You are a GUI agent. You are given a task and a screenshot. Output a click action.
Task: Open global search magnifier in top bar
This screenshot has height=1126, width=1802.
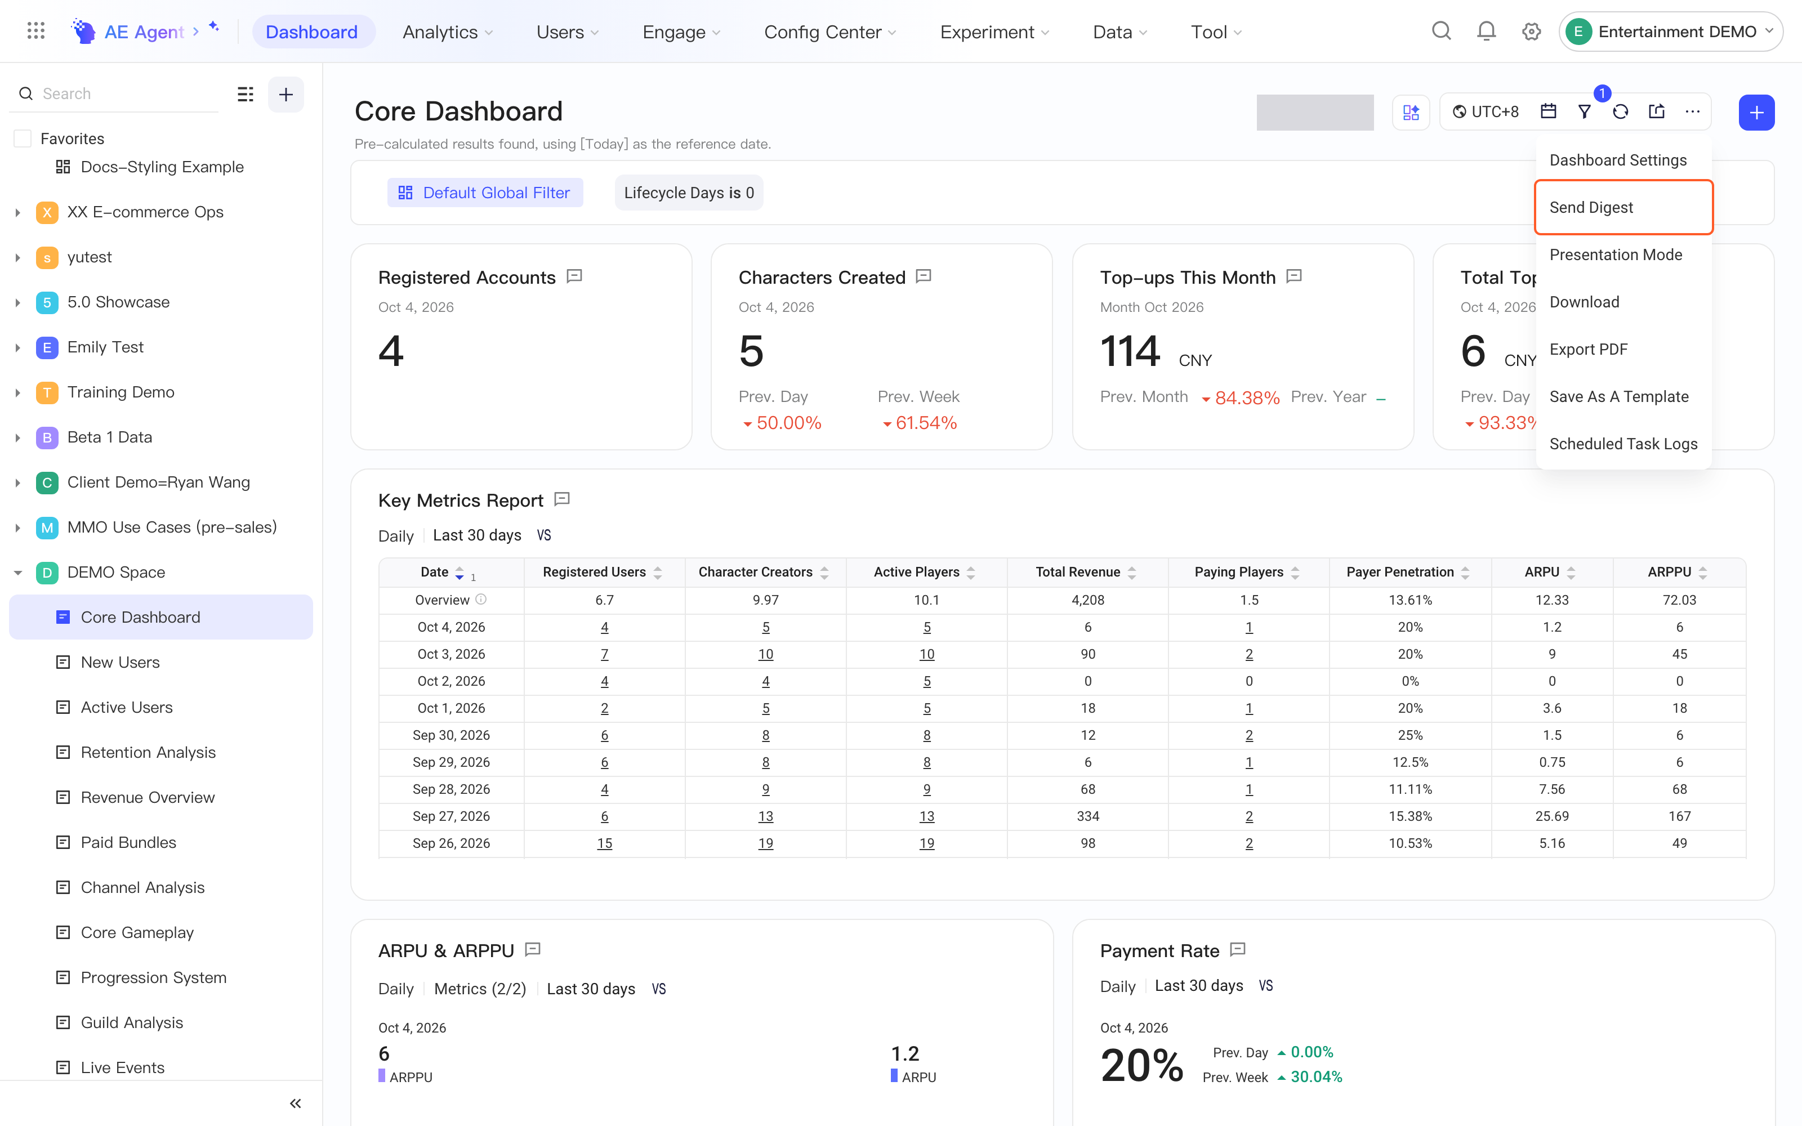[1442, 32]
